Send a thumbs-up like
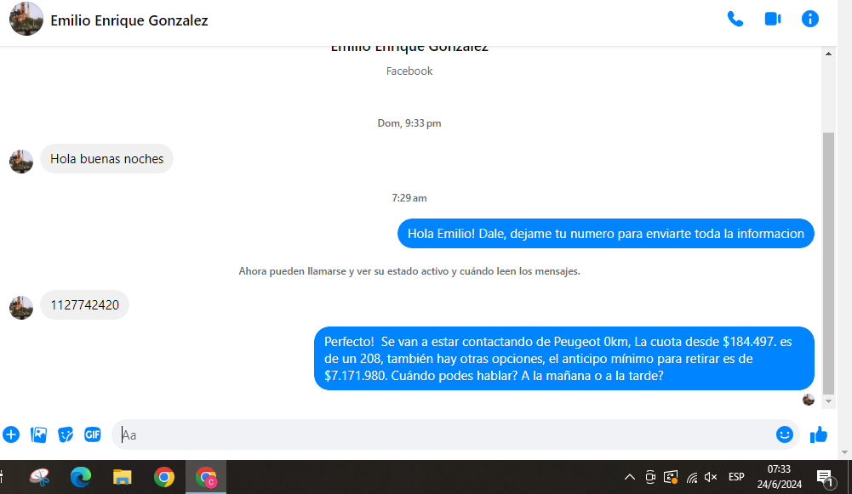The width and height of the screenshot is (852, 494). coord(818,434)
